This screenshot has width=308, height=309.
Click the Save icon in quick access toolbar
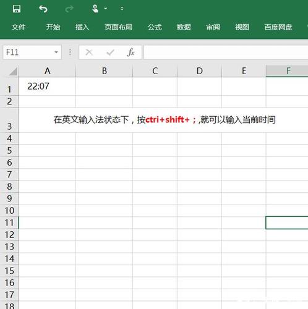tap(17, 9)
